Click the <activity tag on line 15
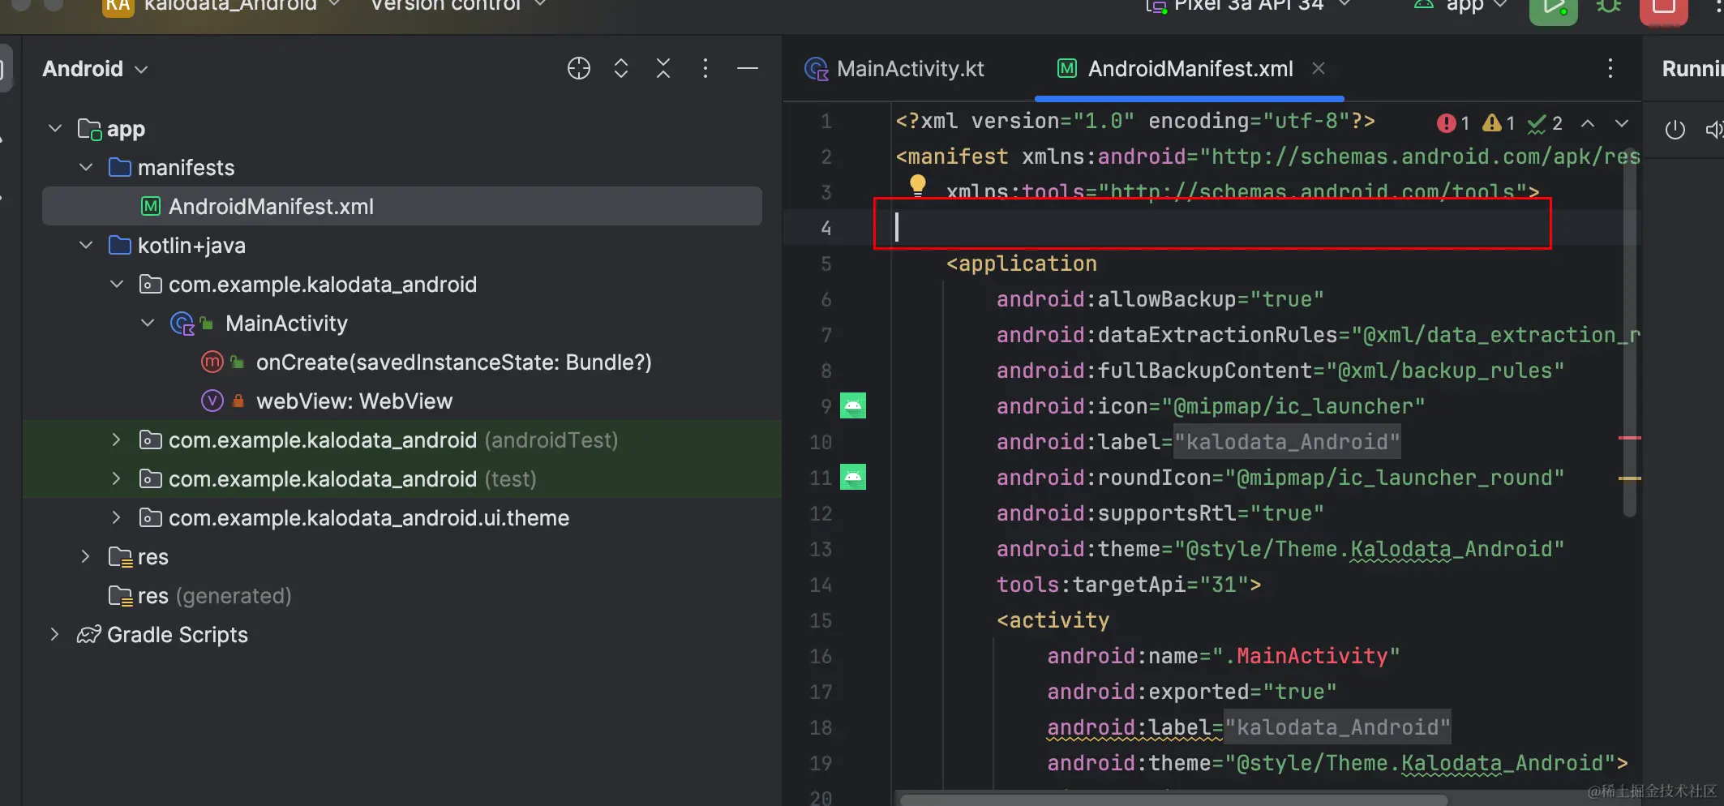Image resolution: width=1724 pixels, height=806 pixels. 1053,620
